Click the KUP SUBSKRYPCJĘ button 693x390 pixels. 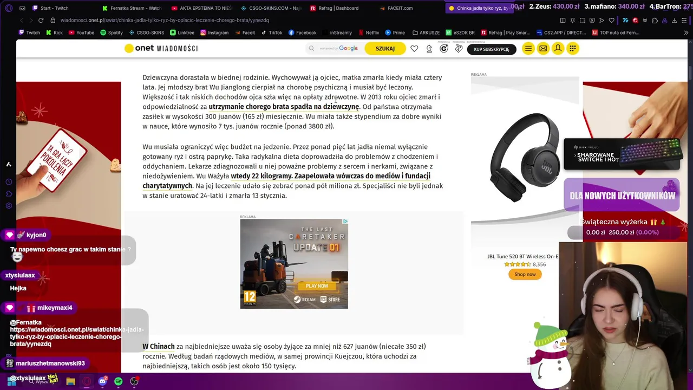click(x=492, y=49)
